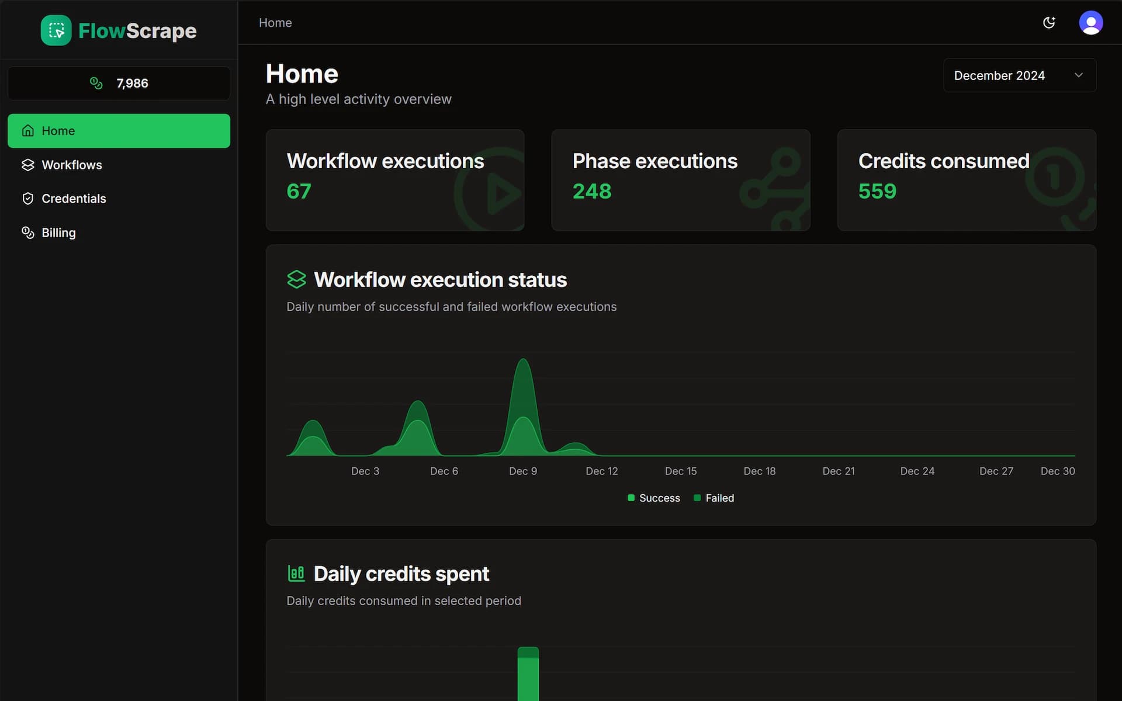
Task: Open the December 2024 period dropdown
Action: 1019,75
